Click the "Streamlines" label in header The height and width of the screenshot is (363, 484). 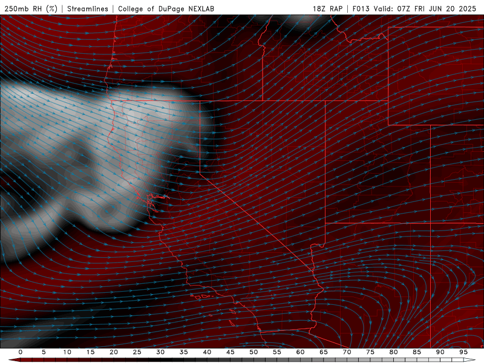pos(88,8)
